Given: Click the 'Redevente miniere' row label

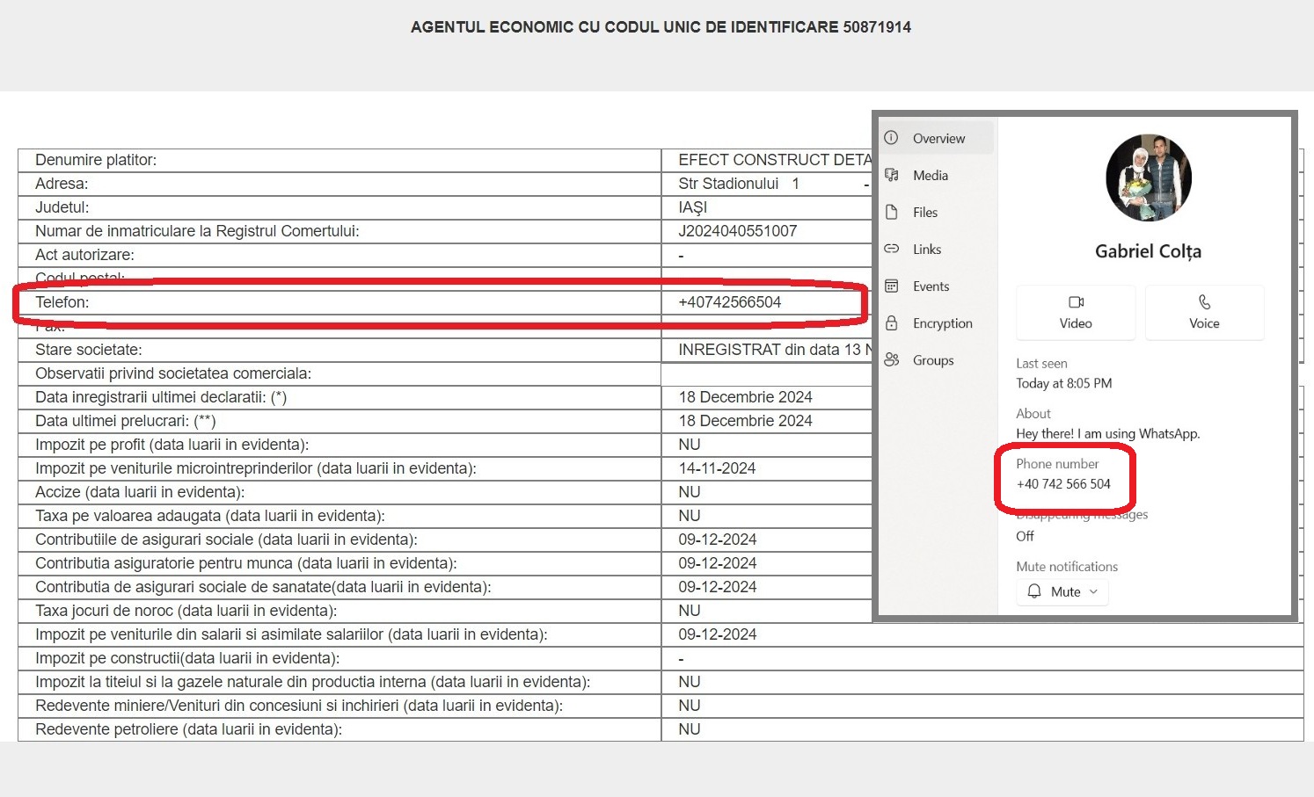Looking at the screenshot, I should (299, 706).
